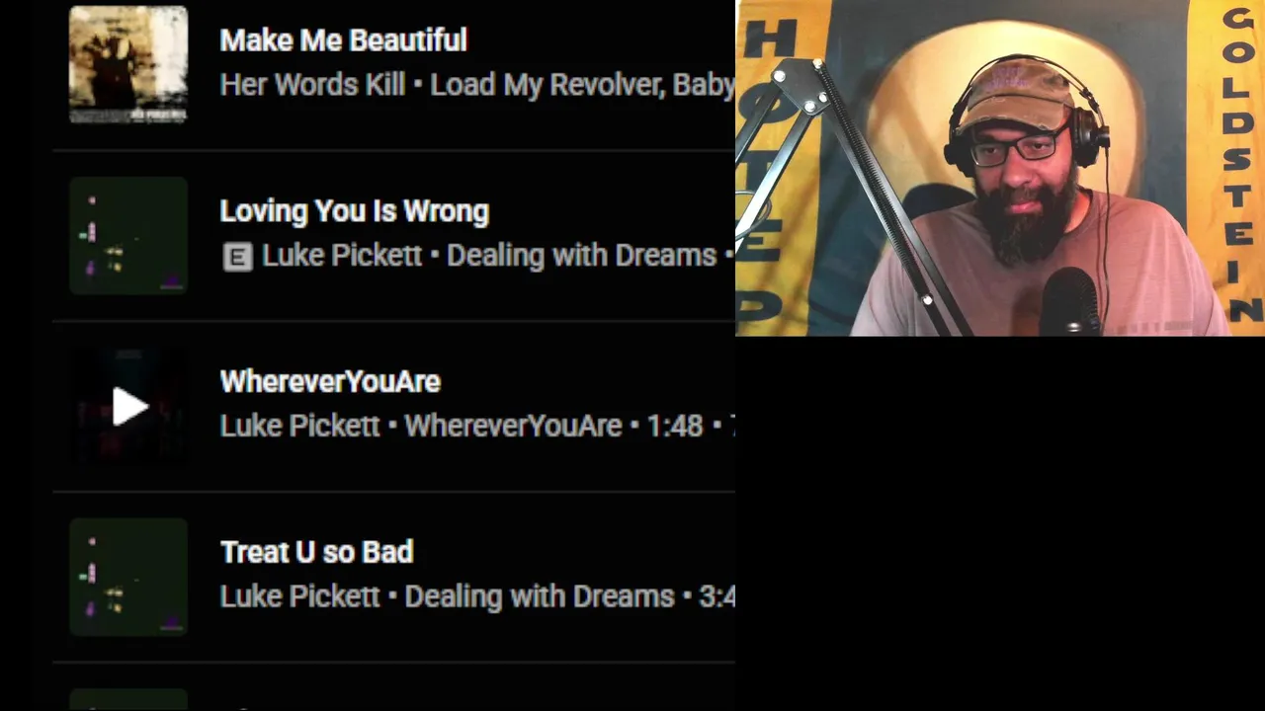Screen dimensions: 1265x711
Task: Open Dealing with Dreams under Treat U so Bad
Action: [540, 596]
